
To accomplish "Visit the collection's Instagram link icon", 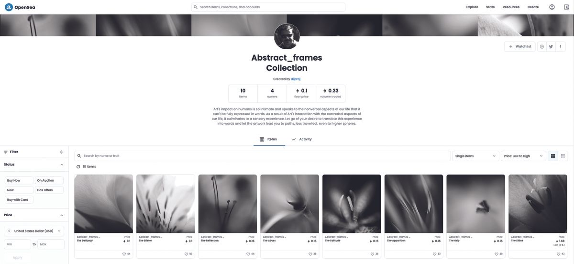I will [542, 46].
